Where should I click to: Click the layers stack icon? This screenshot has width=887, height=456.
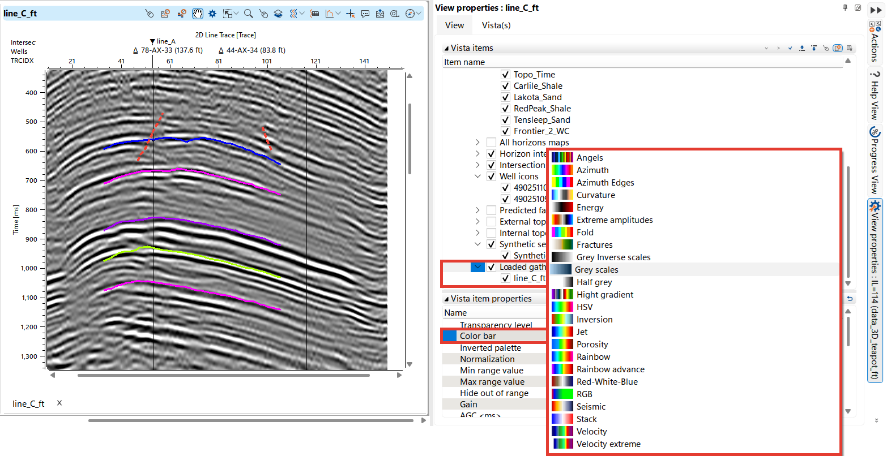[278, 12]
